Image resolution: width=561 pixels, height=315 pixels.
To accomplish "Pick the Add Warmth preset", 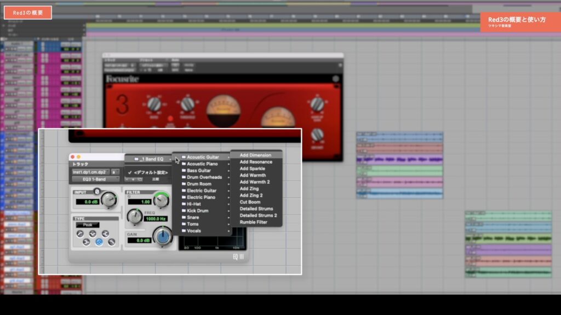I will [256, 176].
